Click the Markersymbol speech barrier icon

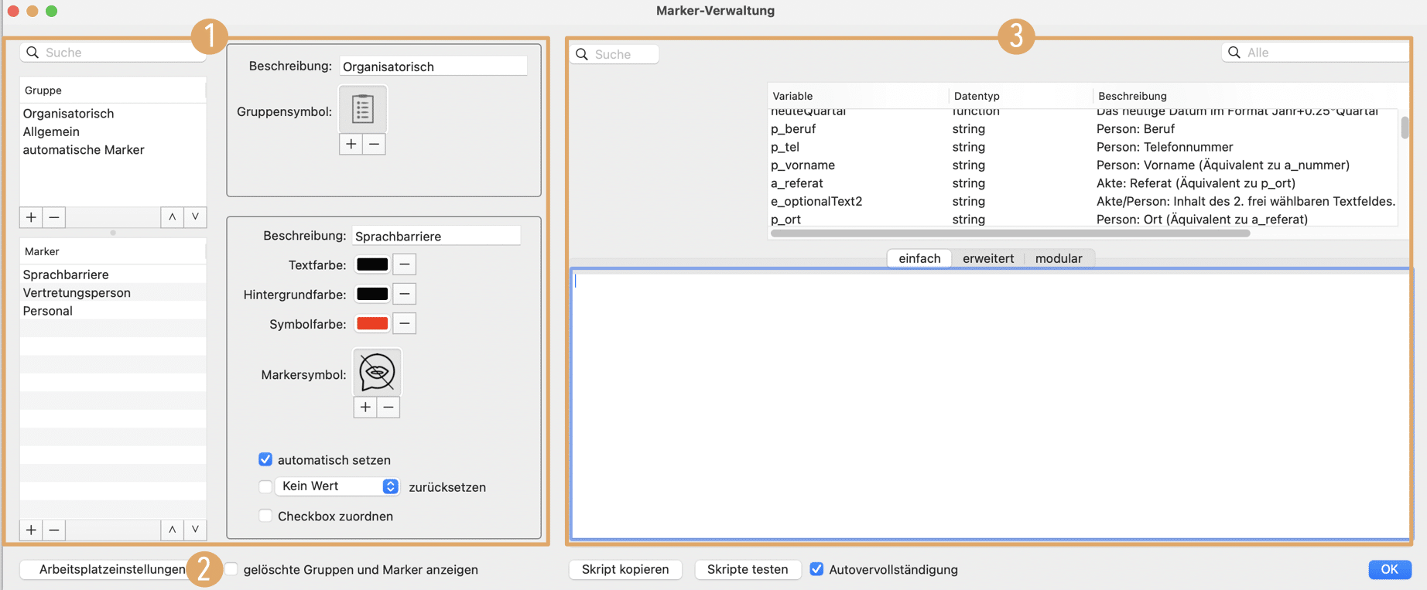[377, 372]
